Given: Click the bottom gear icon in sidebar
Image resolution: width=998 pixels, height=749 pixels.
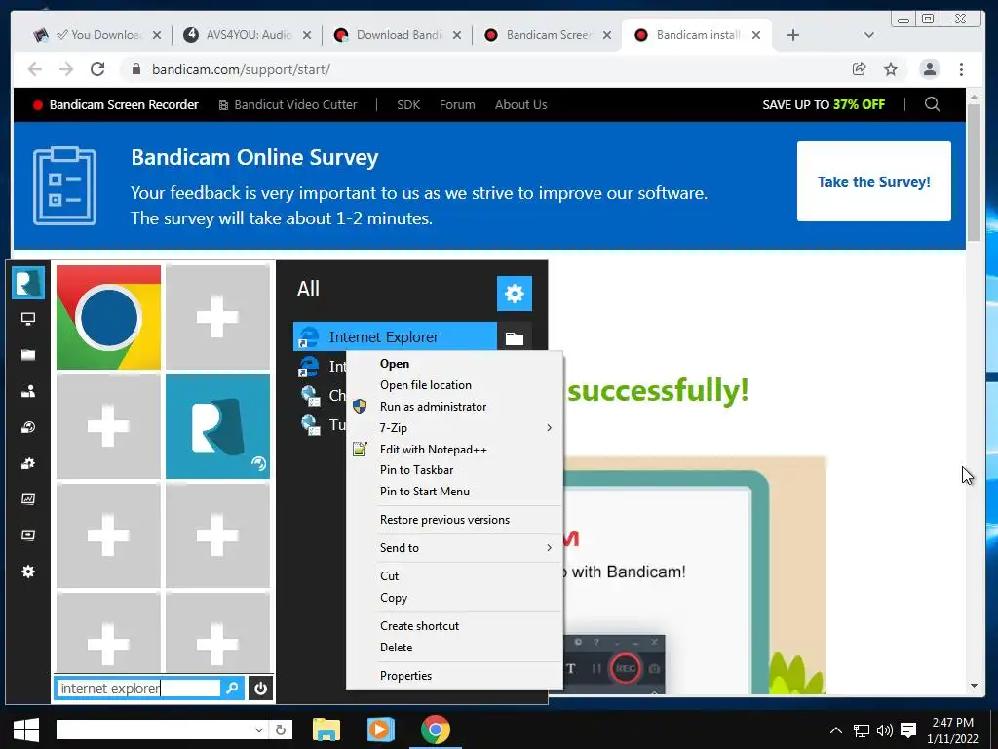Looking at the screenshot, I should pyautogui.click(x=28, y=572).
